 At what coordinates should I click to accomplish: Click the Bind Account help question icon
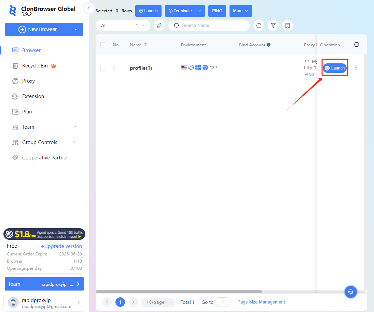(268, 45)
